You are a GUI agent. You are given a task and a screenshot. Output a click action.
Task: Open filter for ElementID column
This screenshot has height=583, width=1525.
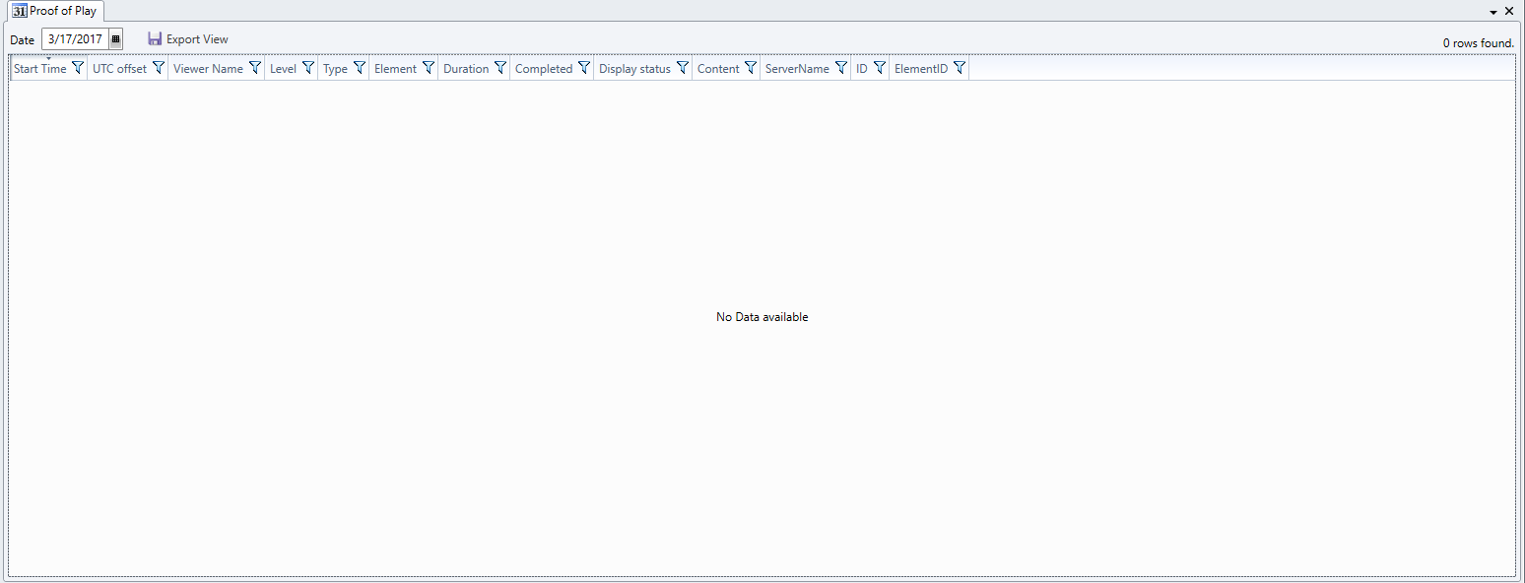960,68
